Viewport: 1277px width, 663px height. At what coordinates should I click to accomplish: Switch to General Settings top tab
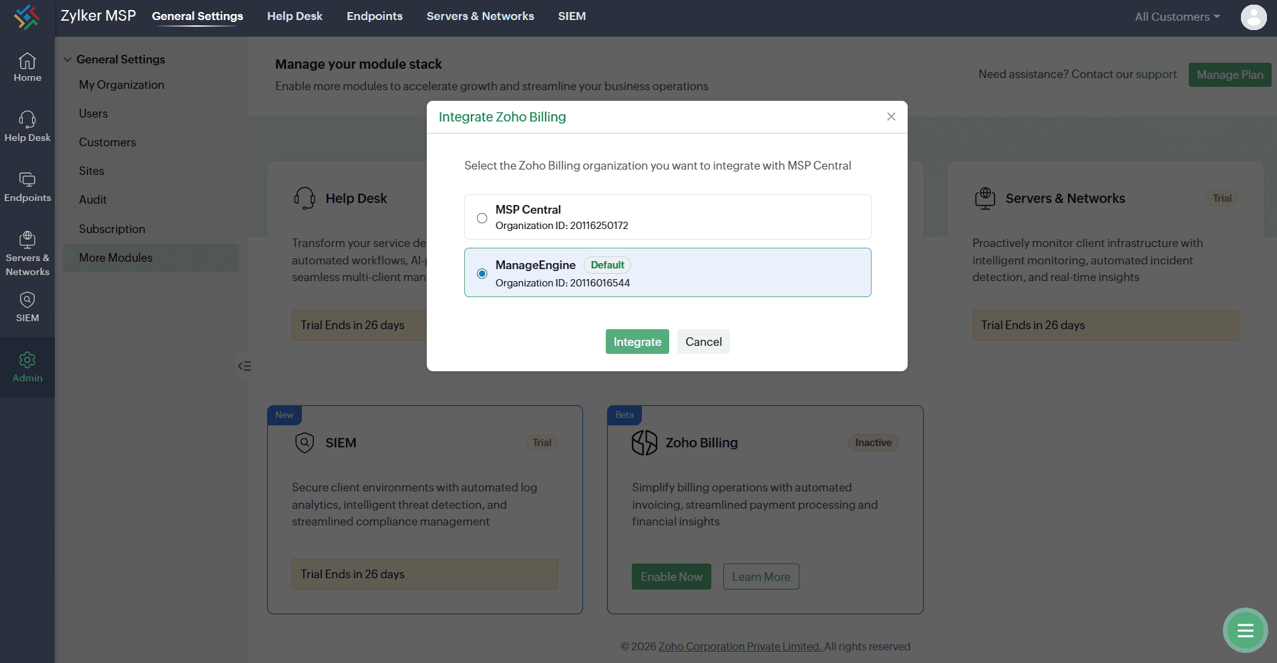pyautogui.click(x=198, y=16)
